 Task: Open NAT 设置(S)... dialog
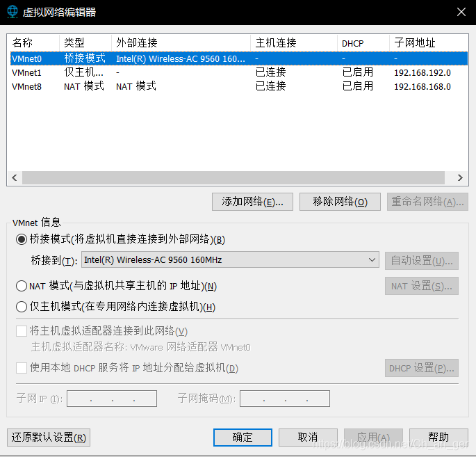coord(422,286)
